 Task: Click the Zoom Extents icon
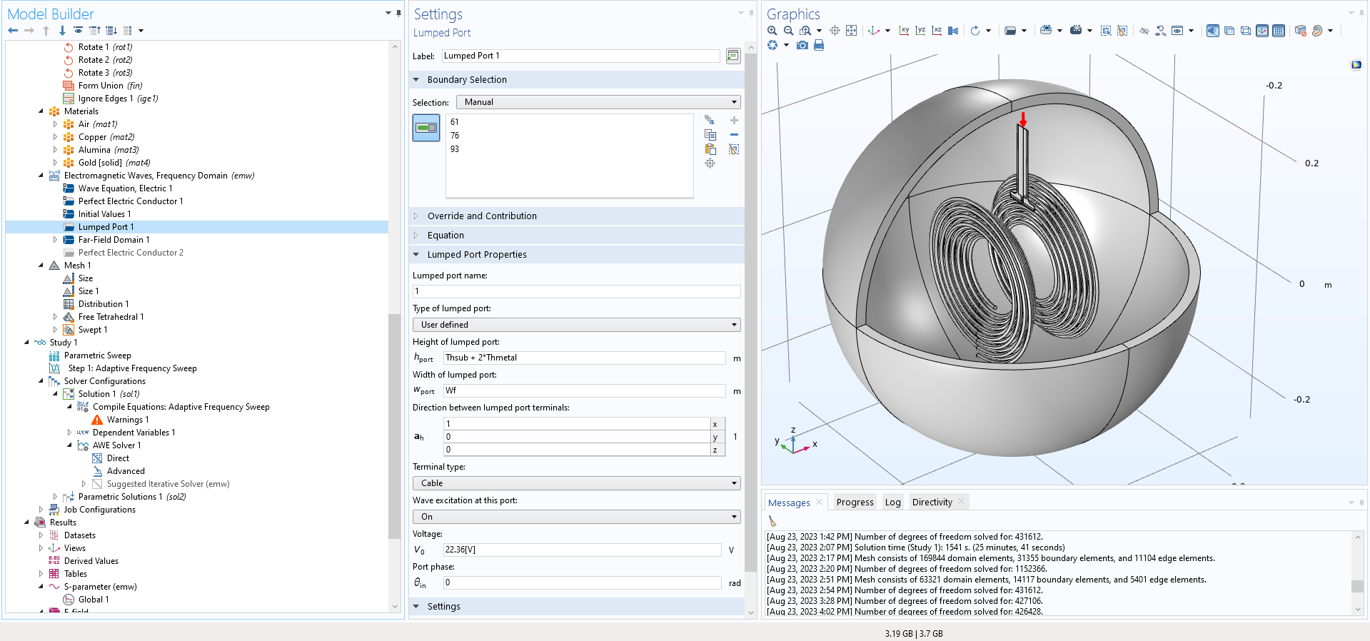click(x=851, y=31)
